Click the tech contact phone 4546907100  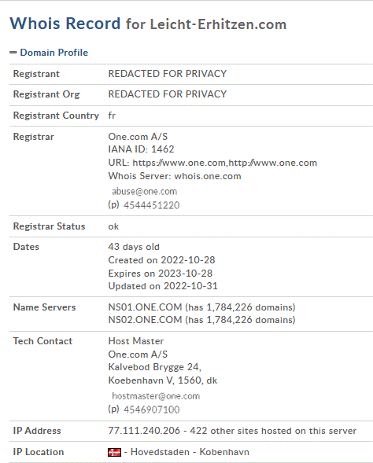tap(151, 410)
